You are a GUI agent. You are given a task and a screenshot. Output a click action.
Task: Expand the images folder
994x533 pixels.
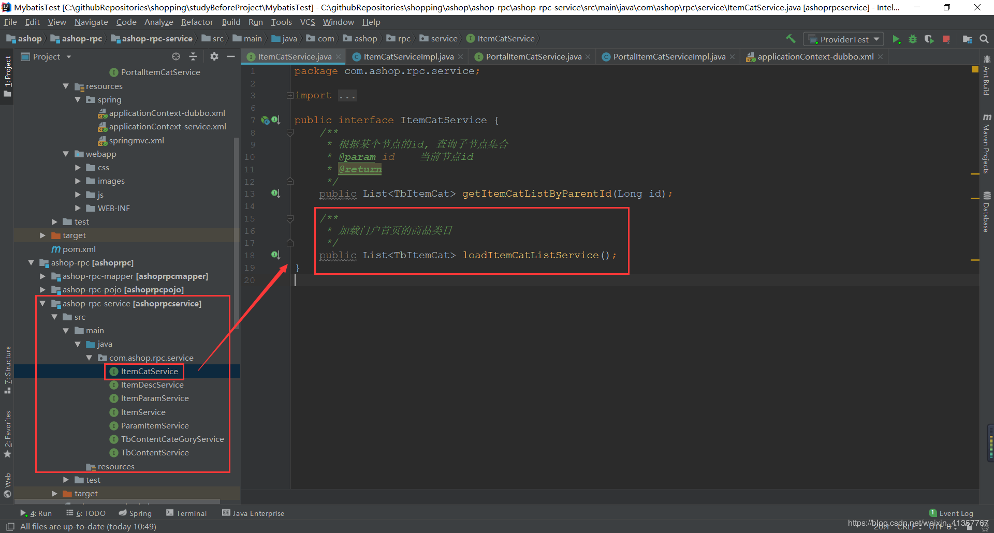(78, 181)
